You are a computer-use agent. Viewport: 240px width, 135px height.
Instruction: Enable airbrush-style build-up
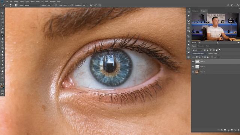point(72,5)
